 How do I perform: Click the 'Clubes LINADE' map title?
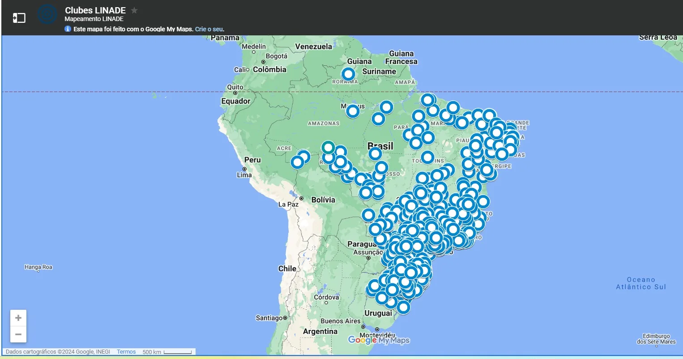[94, 10]
